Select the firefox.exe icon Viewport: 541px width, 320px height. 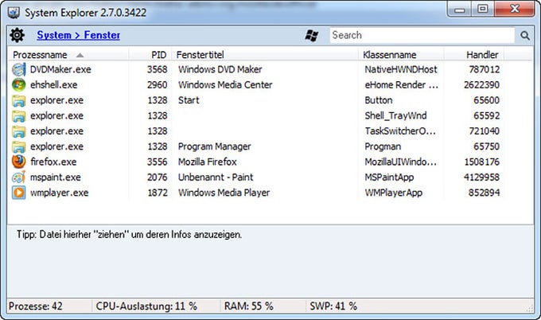point(18,162)
